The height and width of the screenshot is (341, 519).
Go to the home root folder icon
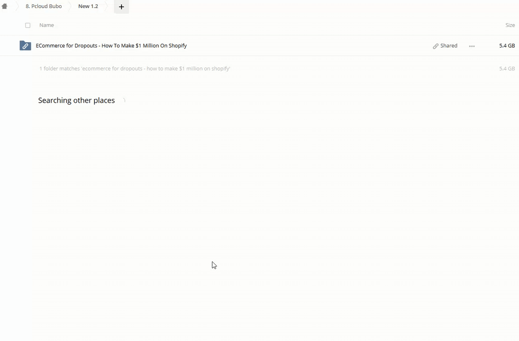pyautogui.click(x=5, y=7)
